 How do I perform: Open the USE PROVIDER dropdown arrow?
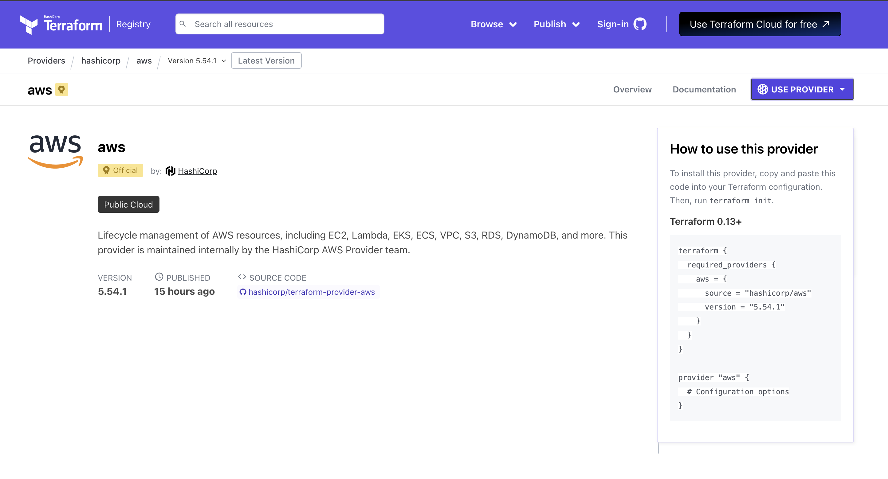843,90
